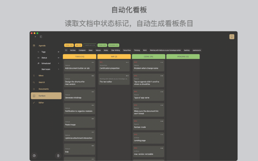Open menu on Kanban mode card
Image resolution: width=258 pixels, height=161 pixels.
pyautogui.click(x=162, y=121)
